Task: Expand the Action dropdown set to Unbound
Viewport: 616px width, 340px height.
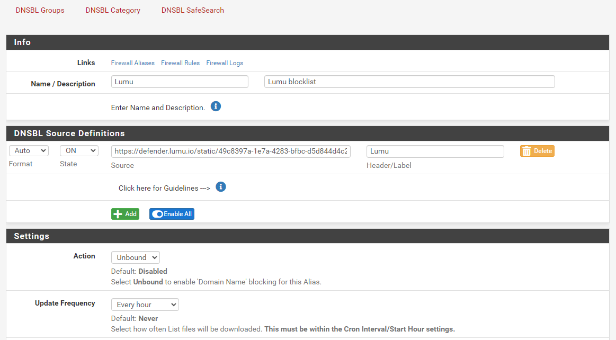Action: point(135,257)
